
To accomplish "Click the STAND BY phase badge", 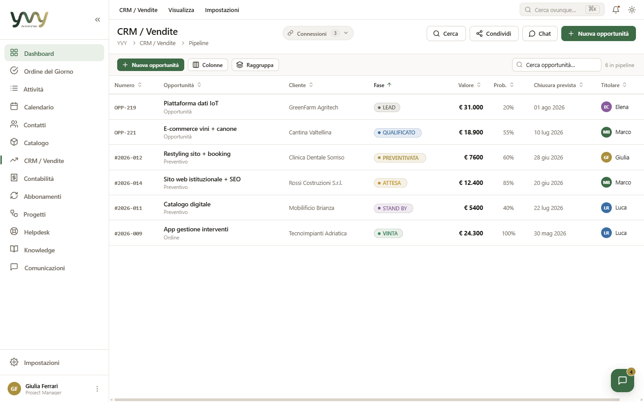I will tap(394, 208).
